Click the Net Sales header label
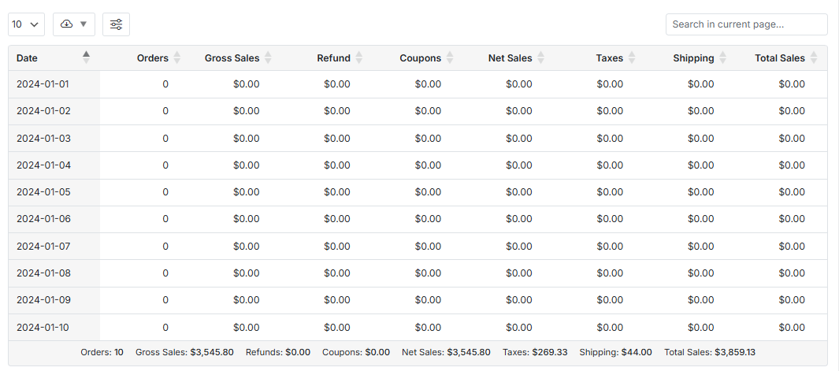The image size is (839, 371). point(510,58)
